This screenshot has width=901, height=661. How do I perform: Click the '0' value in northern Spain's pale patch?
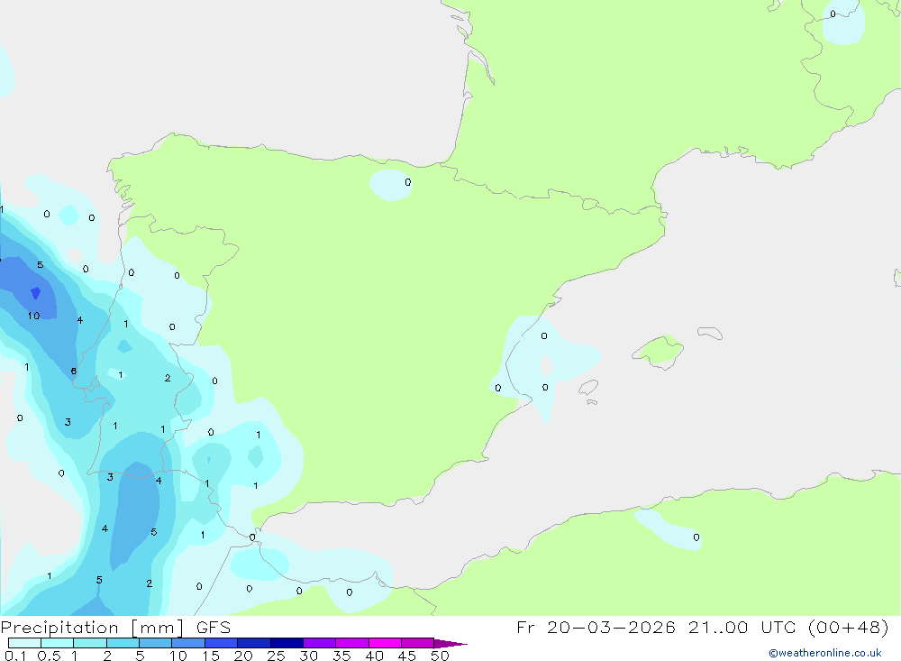point(408,182)
